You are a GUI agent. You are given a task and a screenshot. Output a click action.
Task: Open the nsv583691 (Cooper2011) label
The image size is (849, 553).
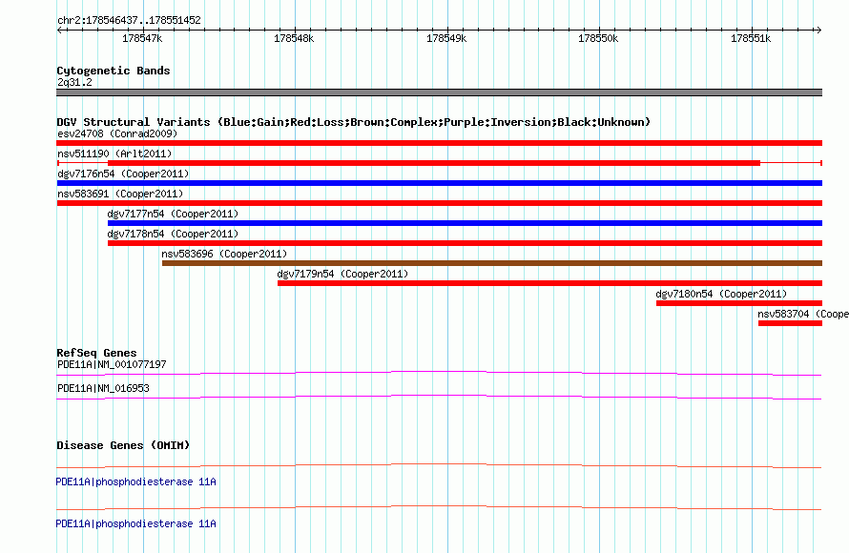120,194
